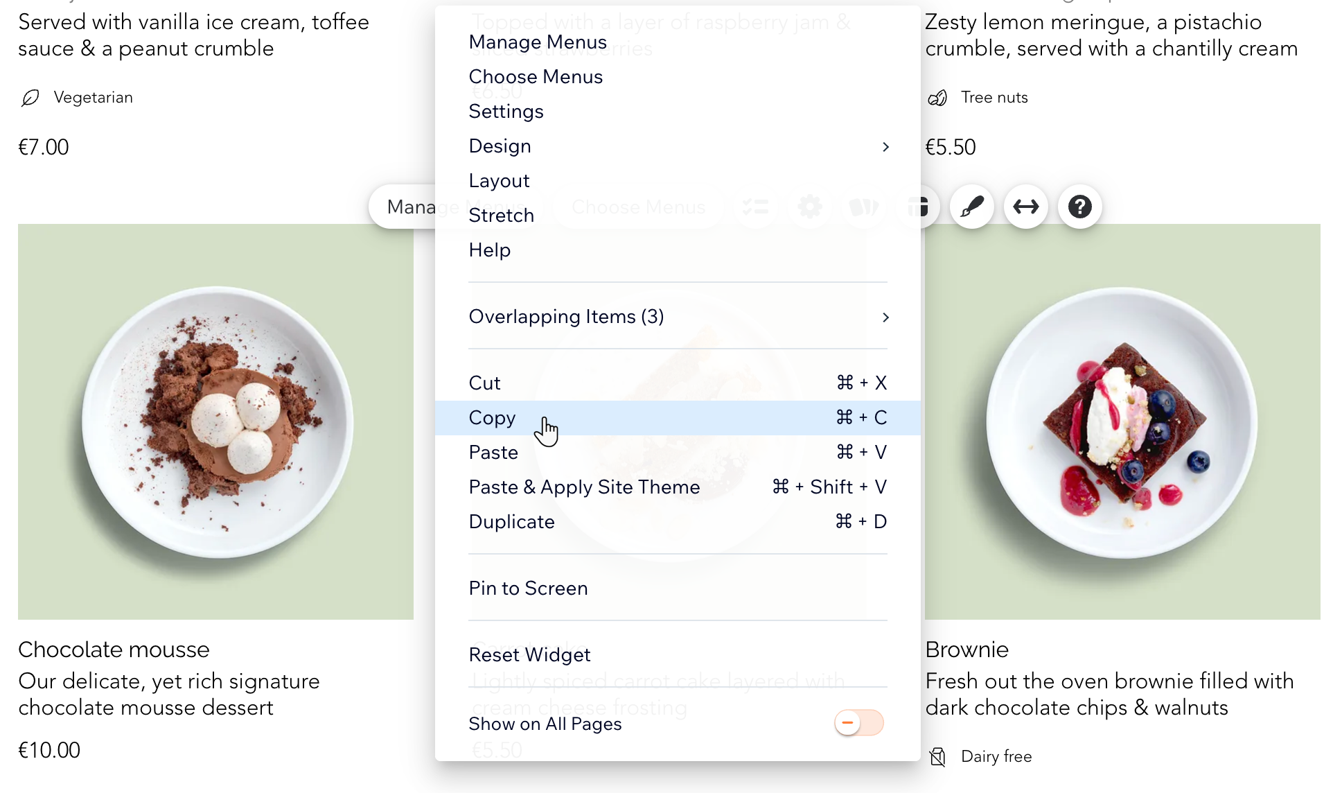
Task: Select the Duplicate menu option
Action: point(512,521)
